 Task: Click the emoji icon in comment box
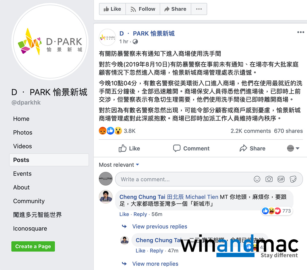(x=257, y=179)
